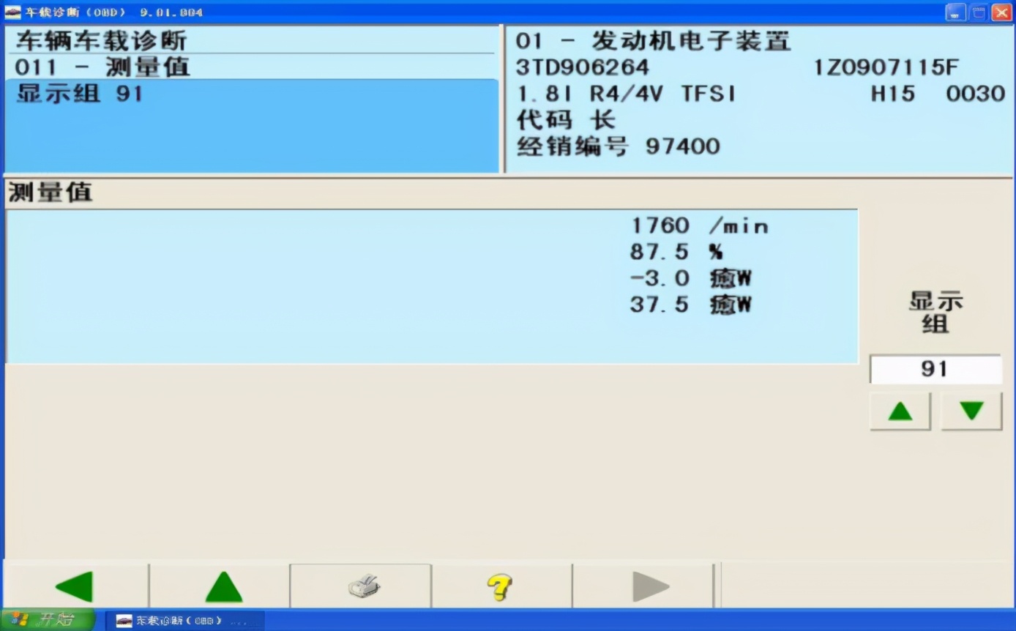The width and height of the screenshot is (1016, 631).
Task: Open help using the question mark icon
Action: point(498,585)
